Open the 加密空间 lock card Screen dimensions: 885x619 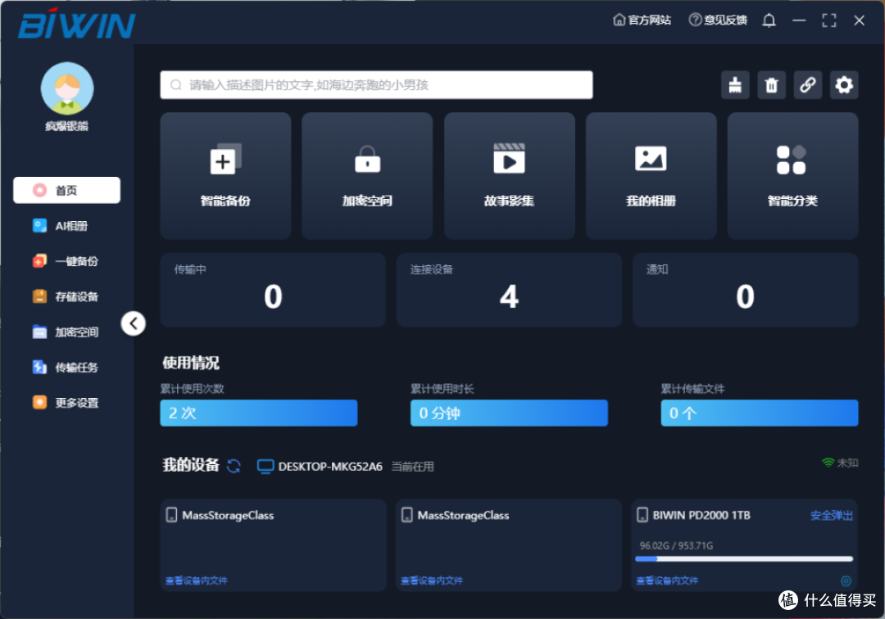click(x=367, y=176)
